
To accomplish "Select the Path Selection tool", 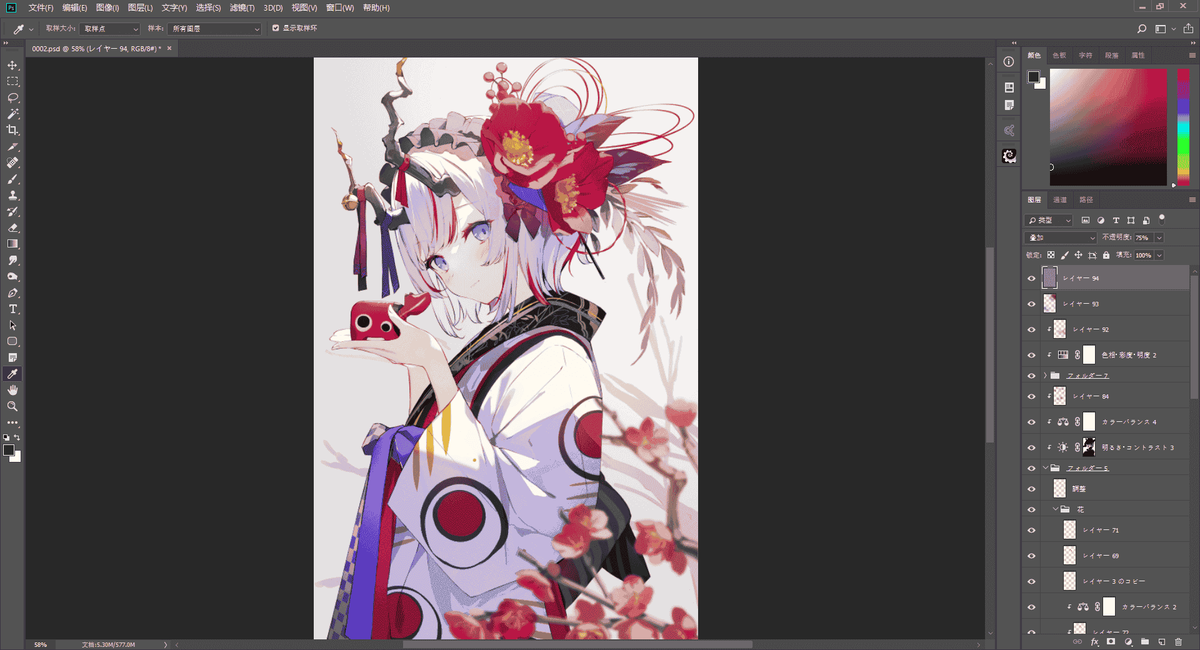I will 12,325.
